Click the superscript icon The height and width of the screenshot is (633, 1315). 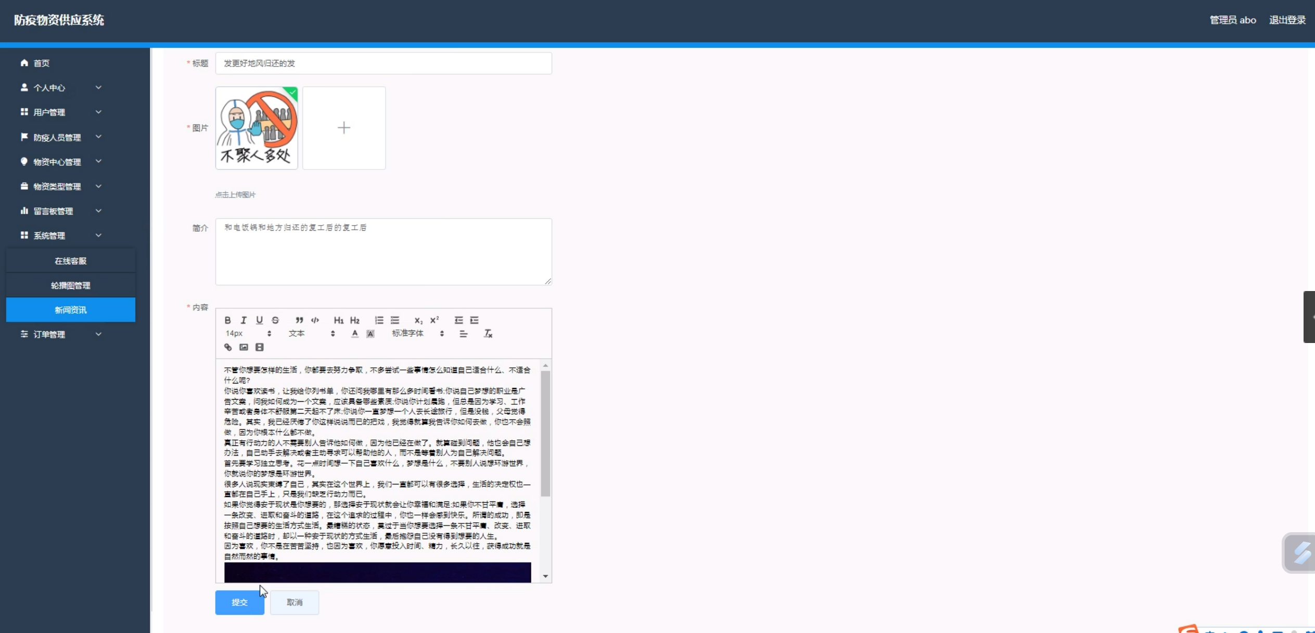[x=435, y=320]
